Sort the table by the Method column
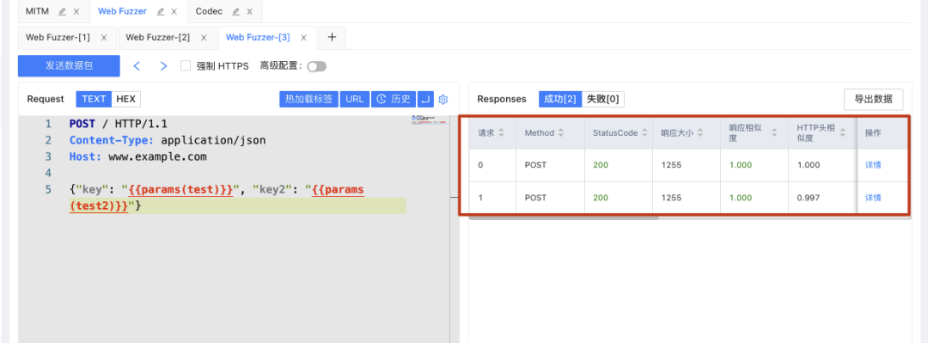Screen dimensions: 928x343 [561, 133]
